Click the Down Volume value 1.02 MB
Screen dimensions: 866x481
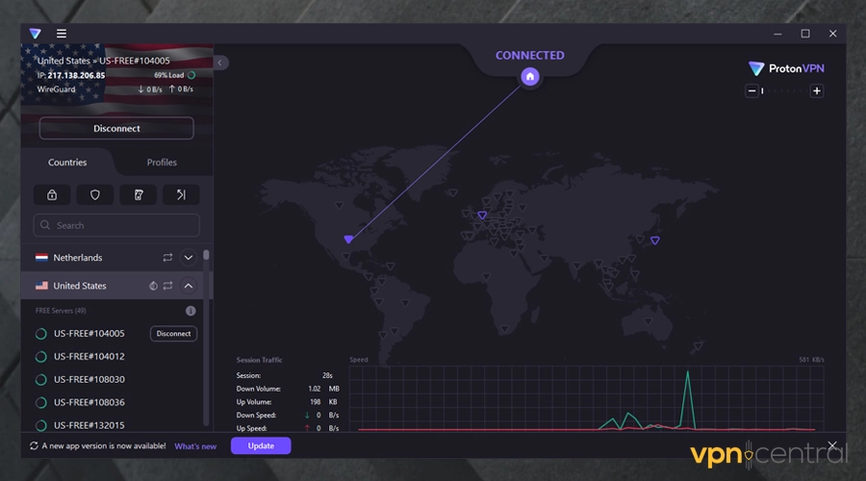click(323, 389)
